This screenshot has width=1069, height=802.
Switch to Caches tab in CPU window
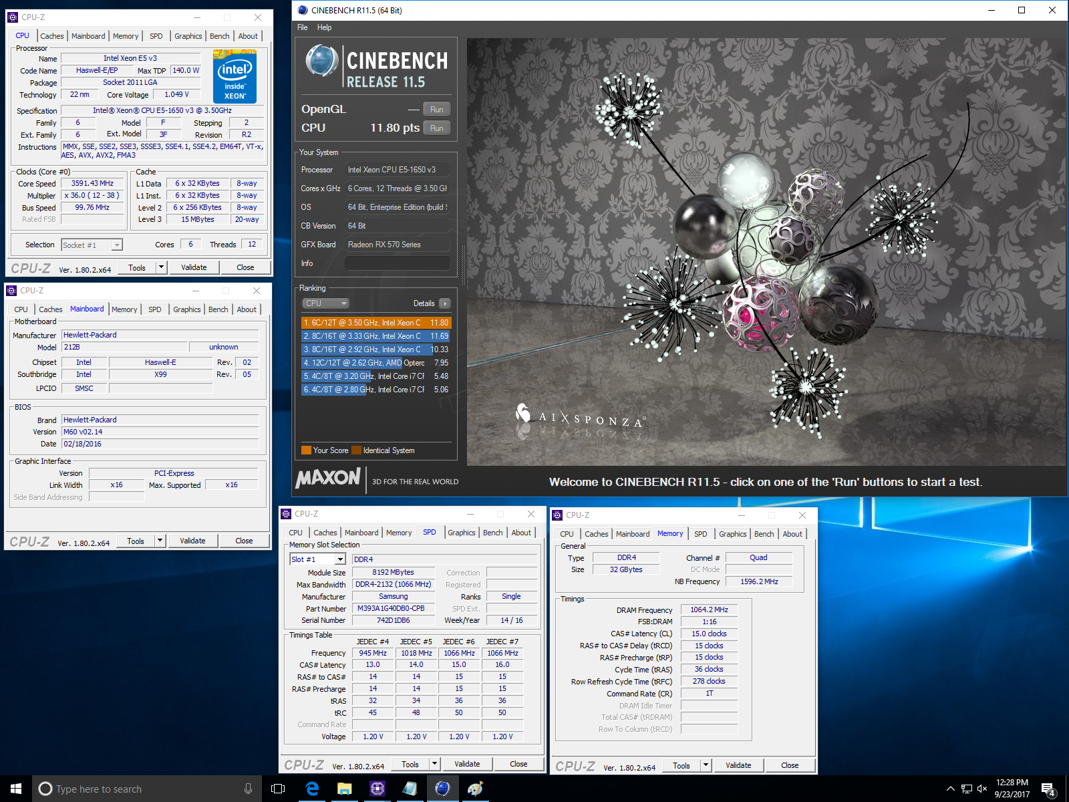52,36
